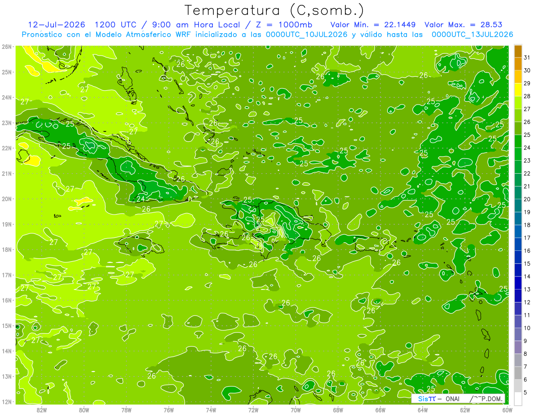Click the "24N" latitude label
The image size is (539, 416).
pos(6,97)
